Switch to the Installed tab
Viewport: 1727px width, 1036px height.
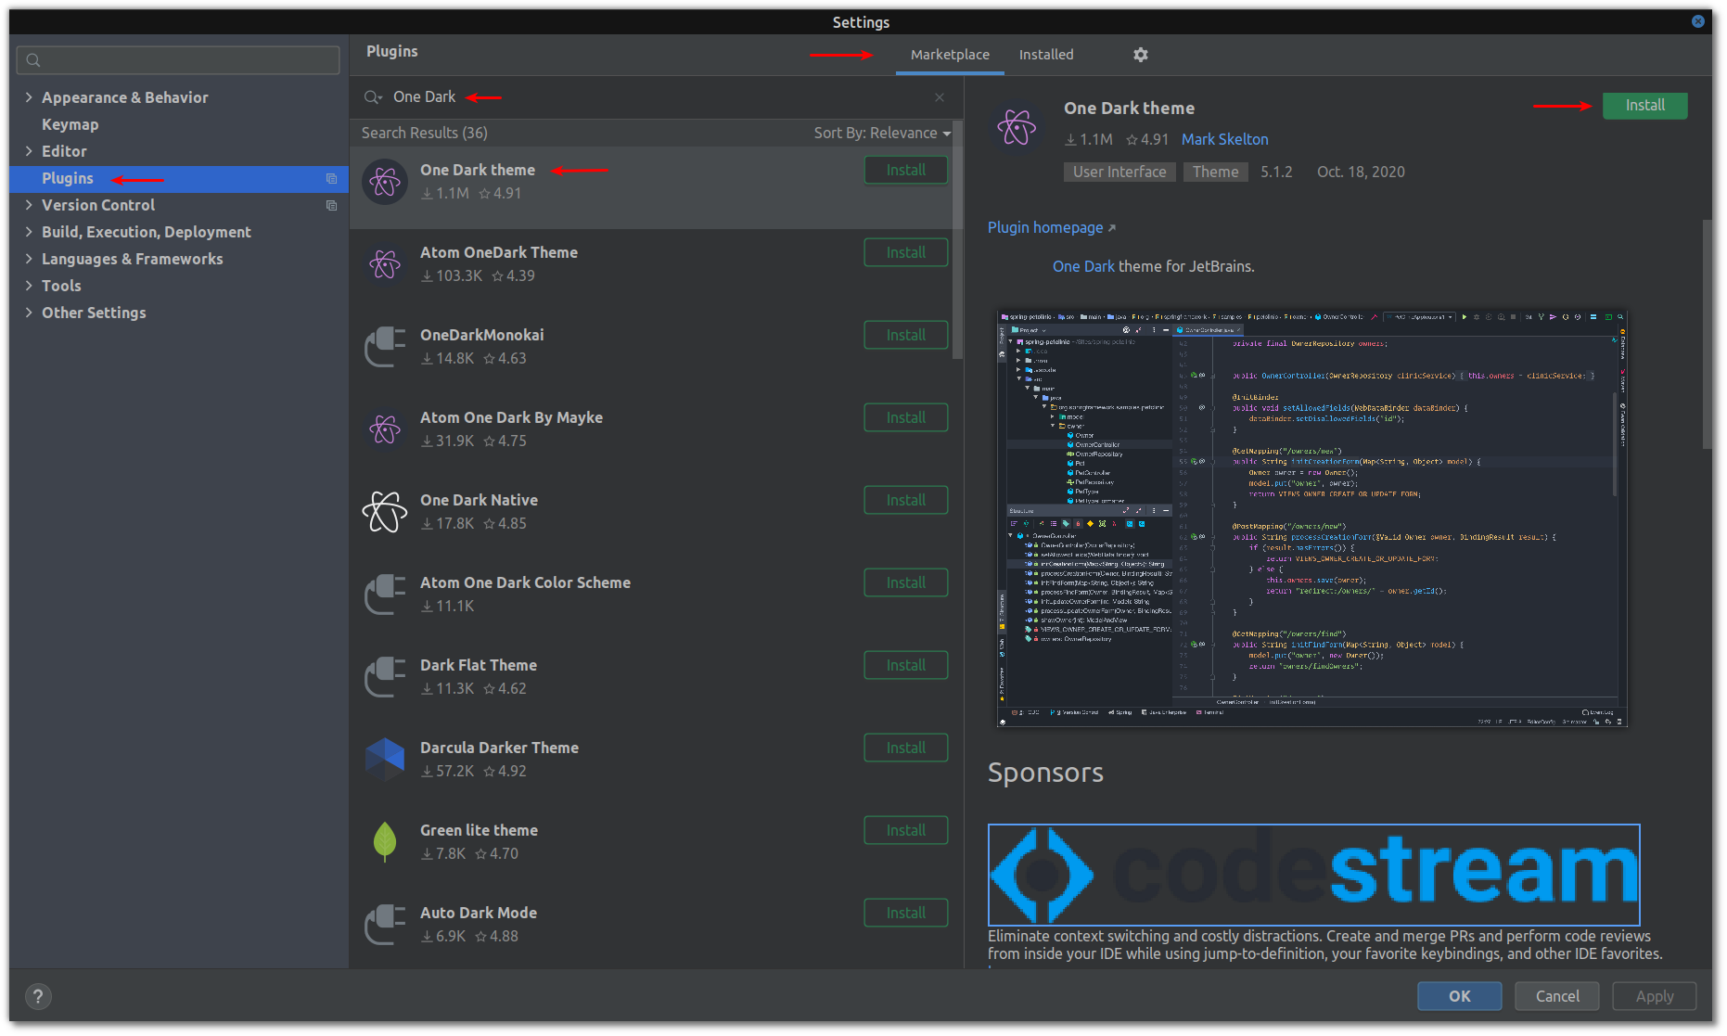[x=1046, y=55]
